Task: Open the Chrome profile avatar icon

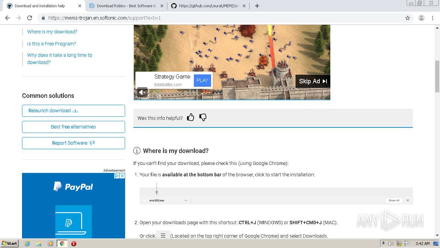Action: pos(421,18)
